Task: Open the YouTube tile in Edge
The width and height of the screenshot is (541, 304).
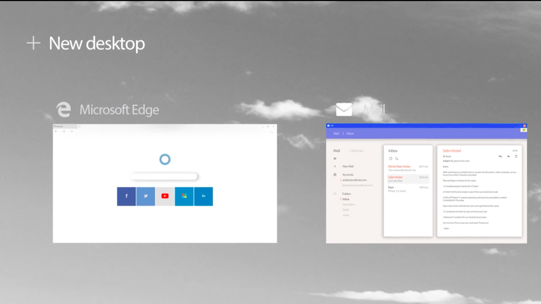Action: (165, 196)
